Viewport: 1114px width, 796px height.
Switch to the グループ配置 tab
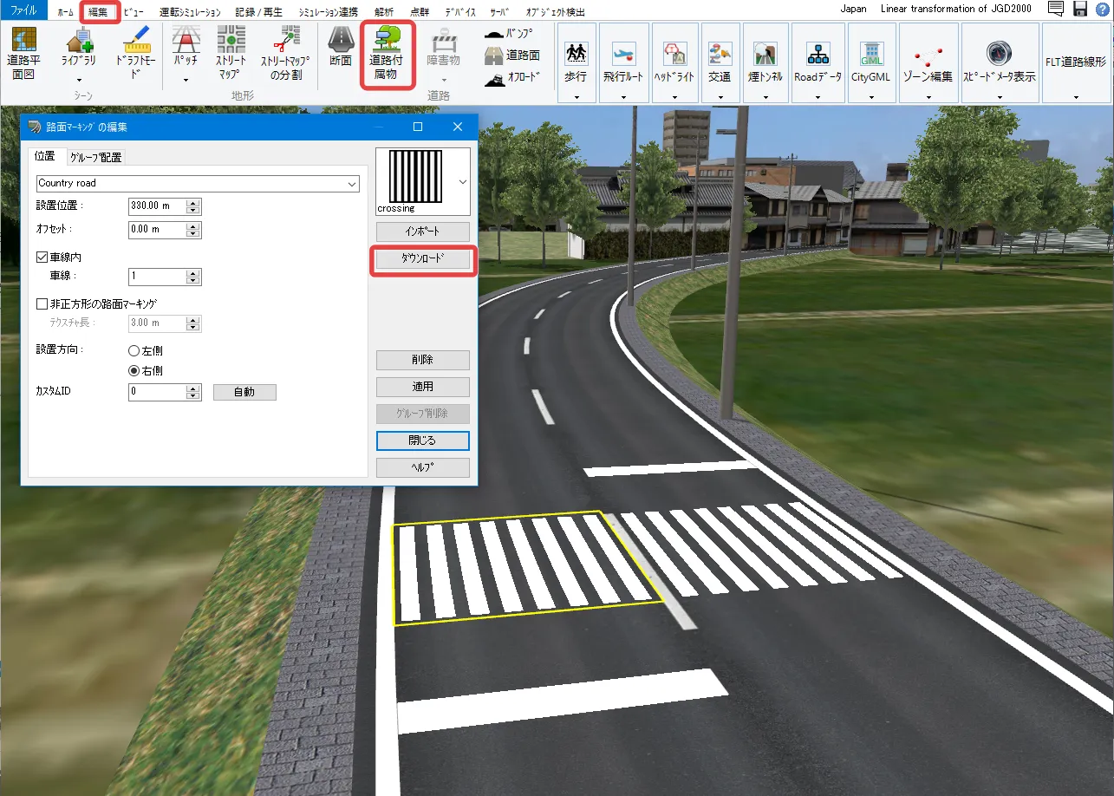coord(95,157)
